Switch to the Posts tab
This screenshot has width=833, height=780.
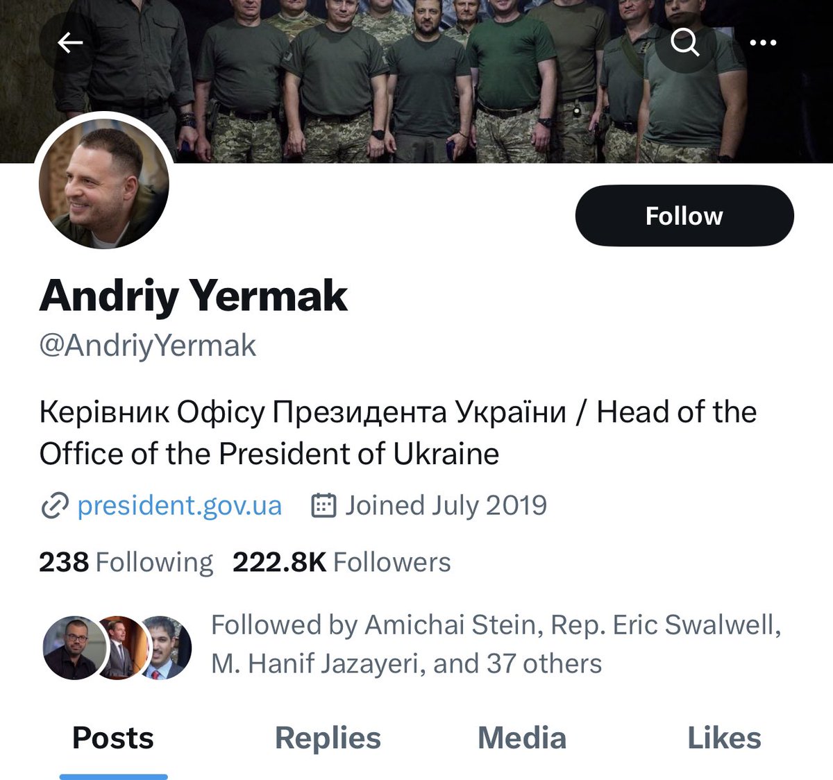click(x=113, y=738)
